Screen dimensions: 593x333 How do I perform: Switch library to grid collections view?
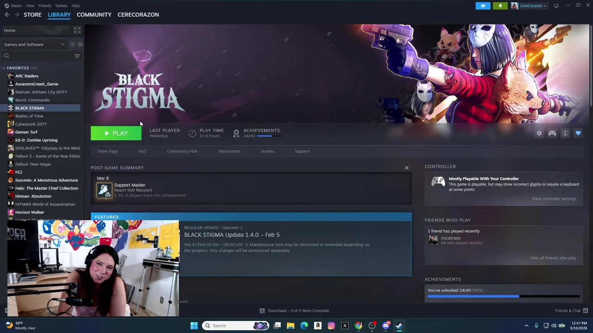[77, 31]
